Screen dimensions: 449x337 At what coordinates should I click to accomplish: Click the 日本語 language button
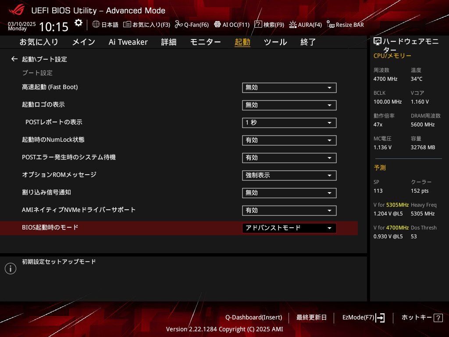[110, 25]
